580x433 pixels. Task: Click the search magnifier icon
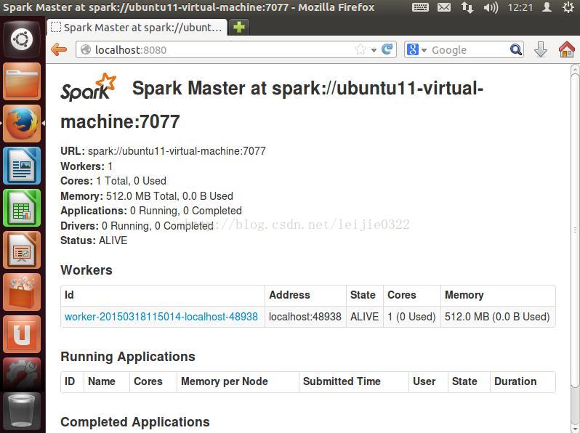click(x=515, y=49)
